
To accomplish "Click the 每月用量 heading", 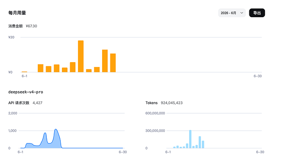I will [x=17, y=13].
